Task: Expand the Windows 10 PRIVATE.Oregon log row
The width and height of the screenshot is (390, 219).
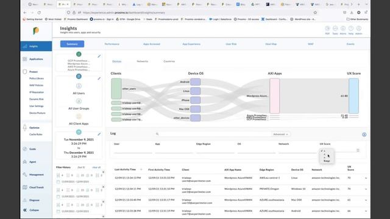Action: [x=366, y=189]
